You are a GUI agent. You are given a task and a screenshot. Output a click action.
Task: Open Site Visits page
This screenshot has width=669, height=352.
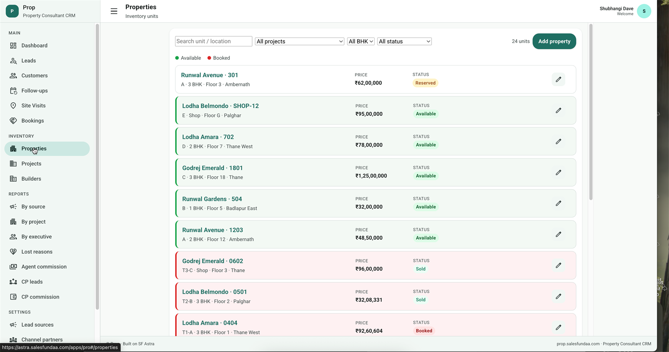pyautogui.click(x=47, y=106)
